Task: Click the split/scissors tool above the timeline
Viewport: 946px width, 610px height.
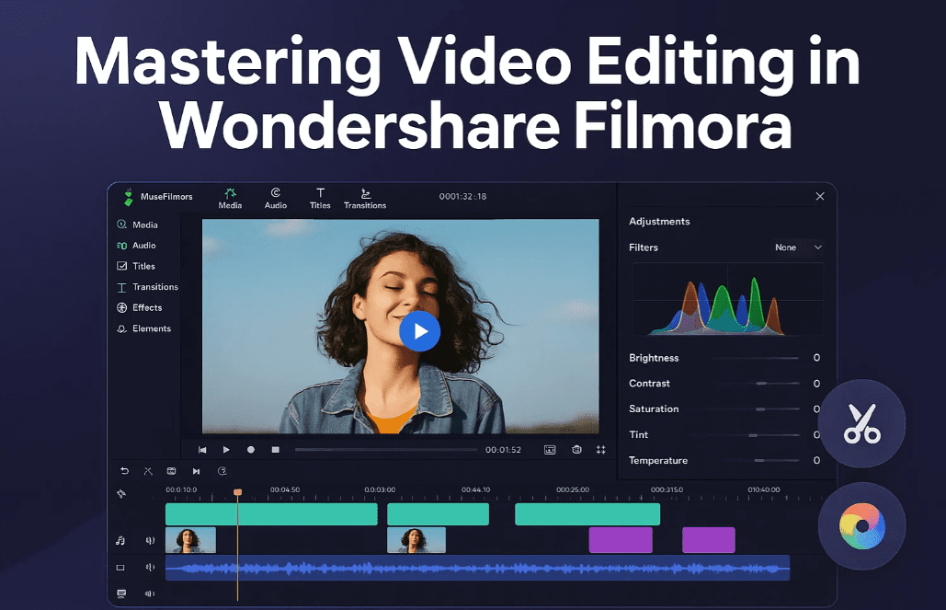Action: coord(148,471)
